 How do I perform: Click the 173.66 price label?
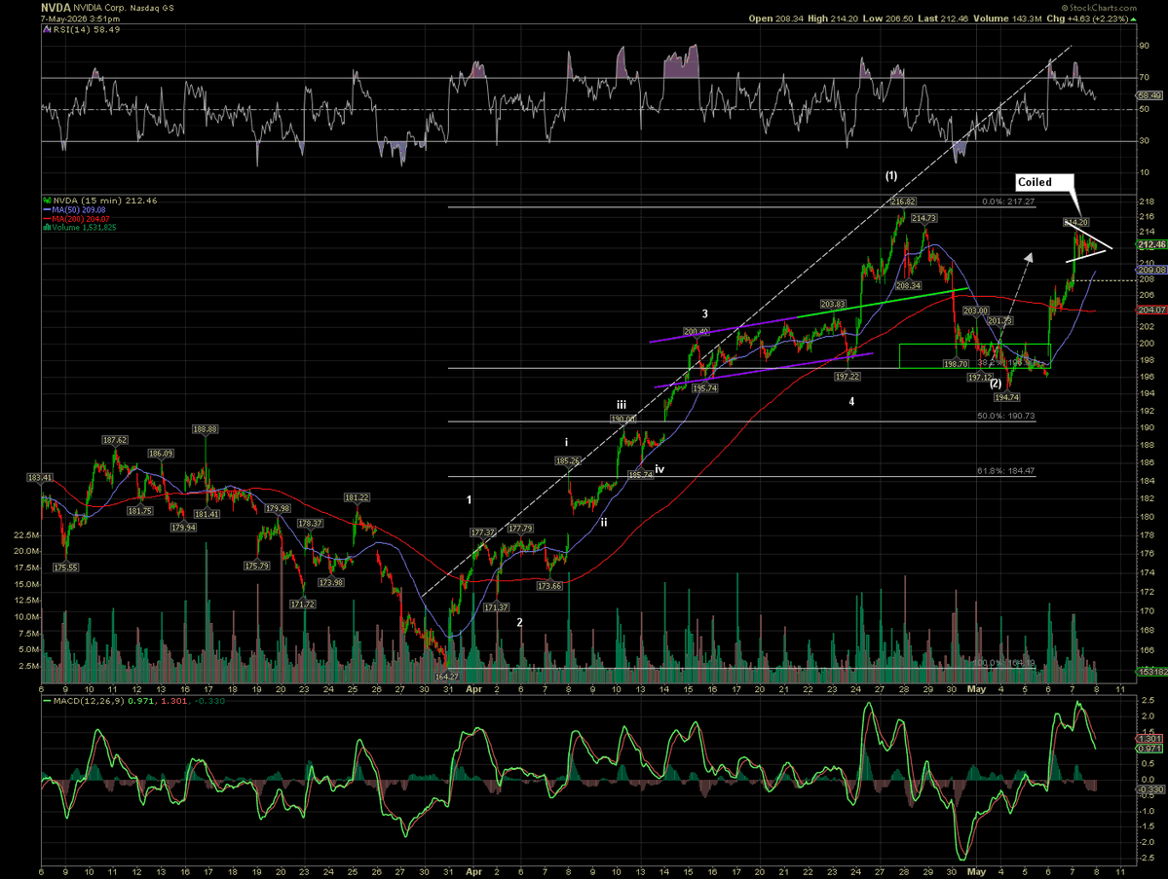pos(549,586)
